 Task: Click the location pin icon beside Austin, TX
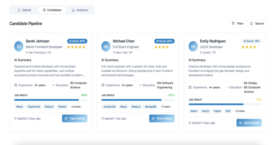click(201, 53)
